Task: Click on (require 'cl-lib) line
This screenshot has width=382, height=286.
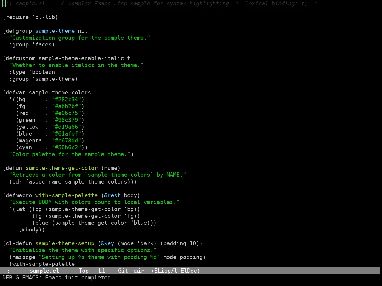Action: [30, 17]
